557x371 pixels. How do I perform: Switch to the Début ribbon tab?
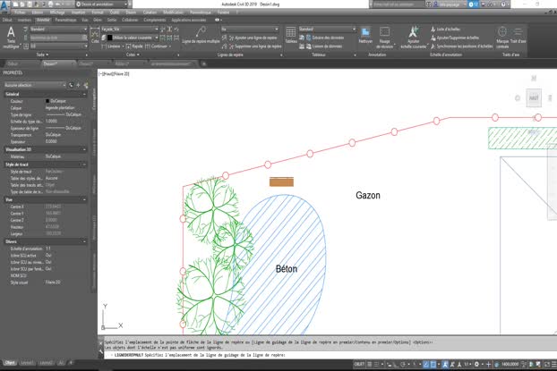tap(7, 21)
